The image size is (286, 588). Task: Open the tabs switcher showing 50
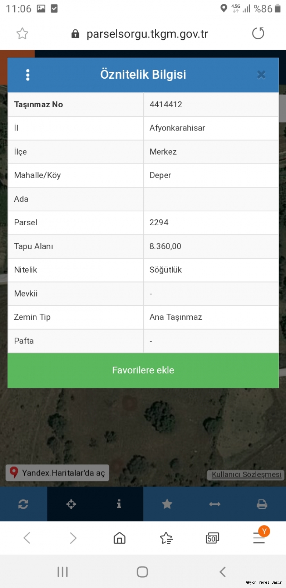212,538
